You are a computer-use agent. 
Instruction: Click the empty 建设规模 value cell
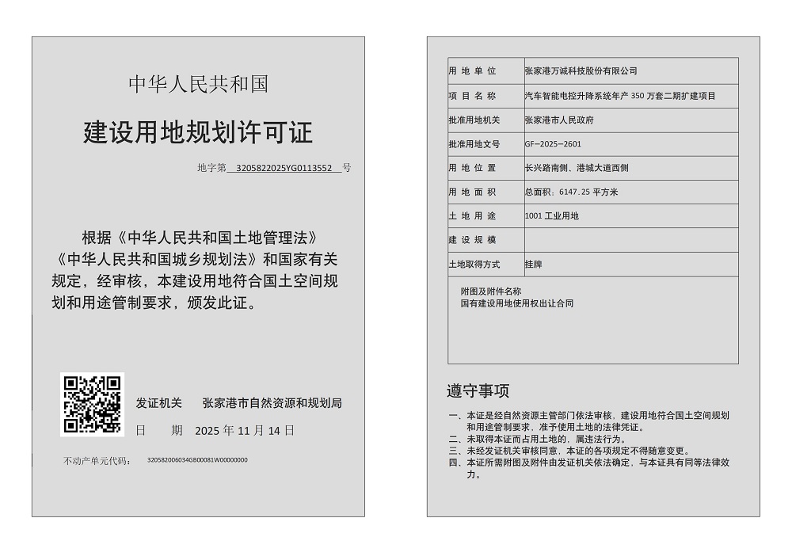click(630, 240)
